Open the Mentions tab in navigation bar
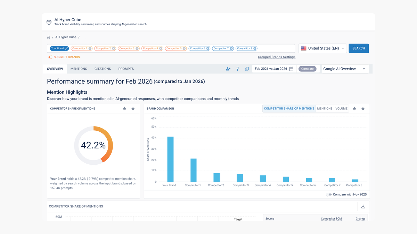This screenshot has height=234, width=417. (x=79, y=69)
